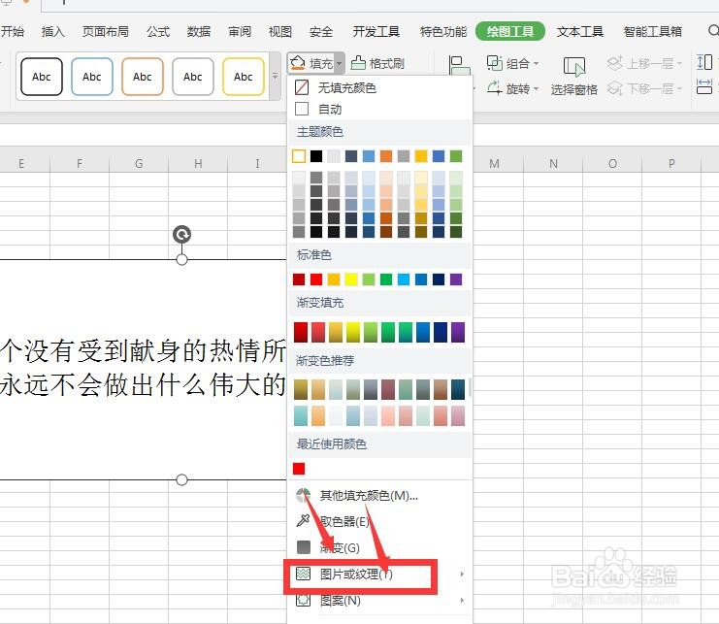
Task: Open the 插入 (Insert) tab
Action: [52, 31]
